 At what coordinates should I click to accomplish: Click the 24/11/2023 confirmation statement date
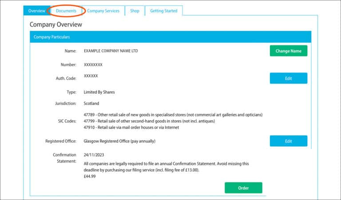coord(94,155)
